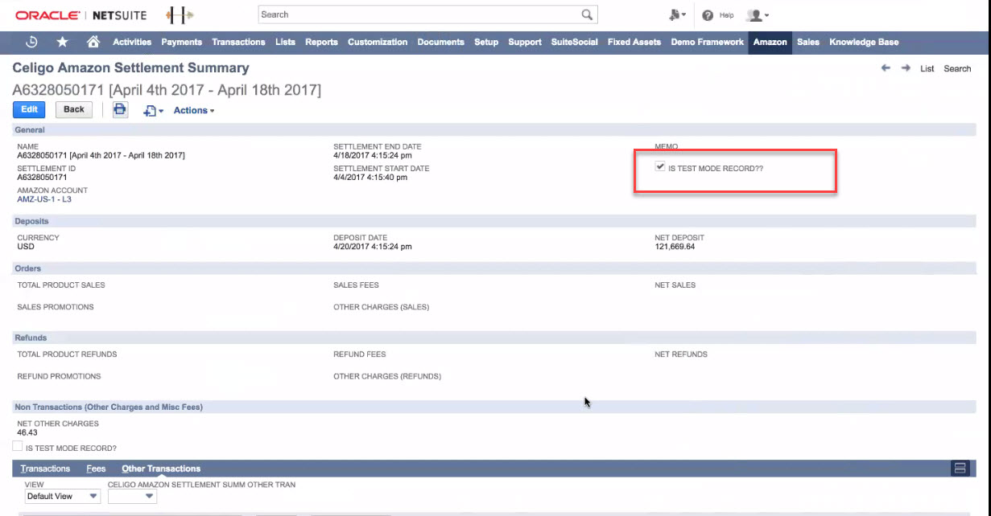Open the List link at top right
Image resolution: width=991 pixels, height=516 pixels.
click(927, 69)
